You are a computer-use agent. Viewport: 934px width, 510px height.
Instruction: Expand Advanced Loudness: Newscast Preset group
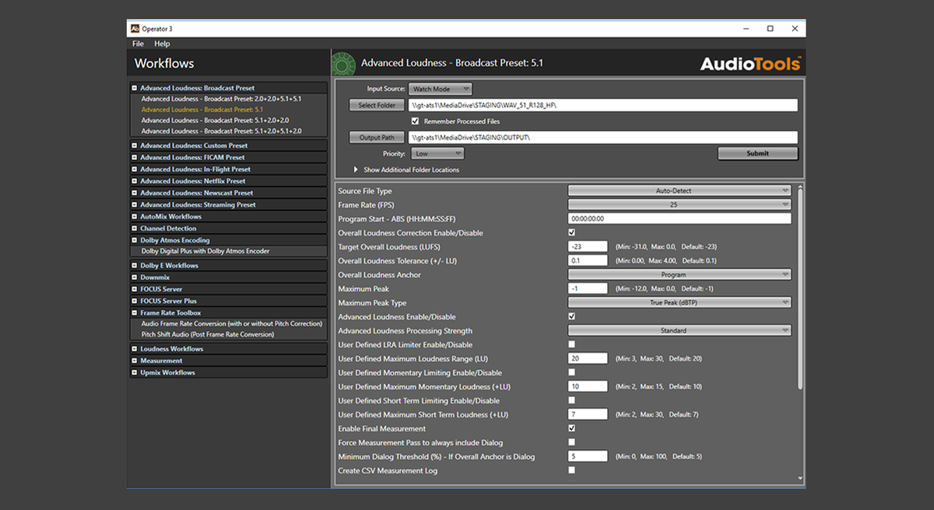135,193
